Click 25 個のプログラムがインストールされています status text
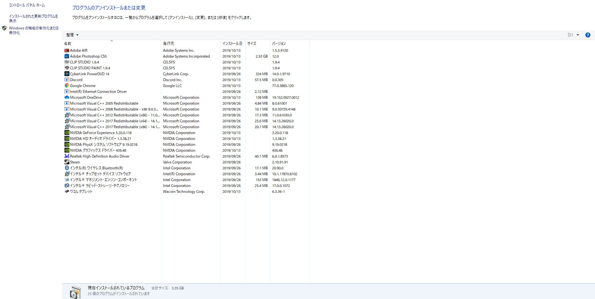Image resolution: width=595 pixels, height=299 pixels. click(119, 294)
